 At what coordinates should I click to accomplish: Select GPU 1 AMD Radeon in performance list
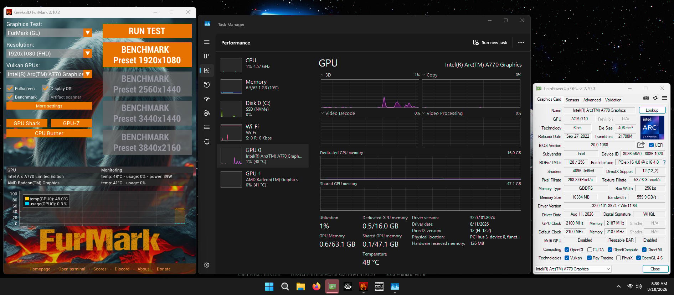(263, 179)
